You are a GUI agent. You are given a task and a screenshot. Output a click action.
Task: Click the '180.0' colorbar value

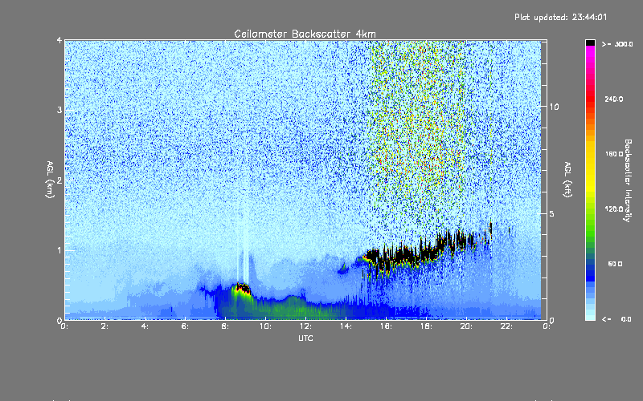click(614, 154)
